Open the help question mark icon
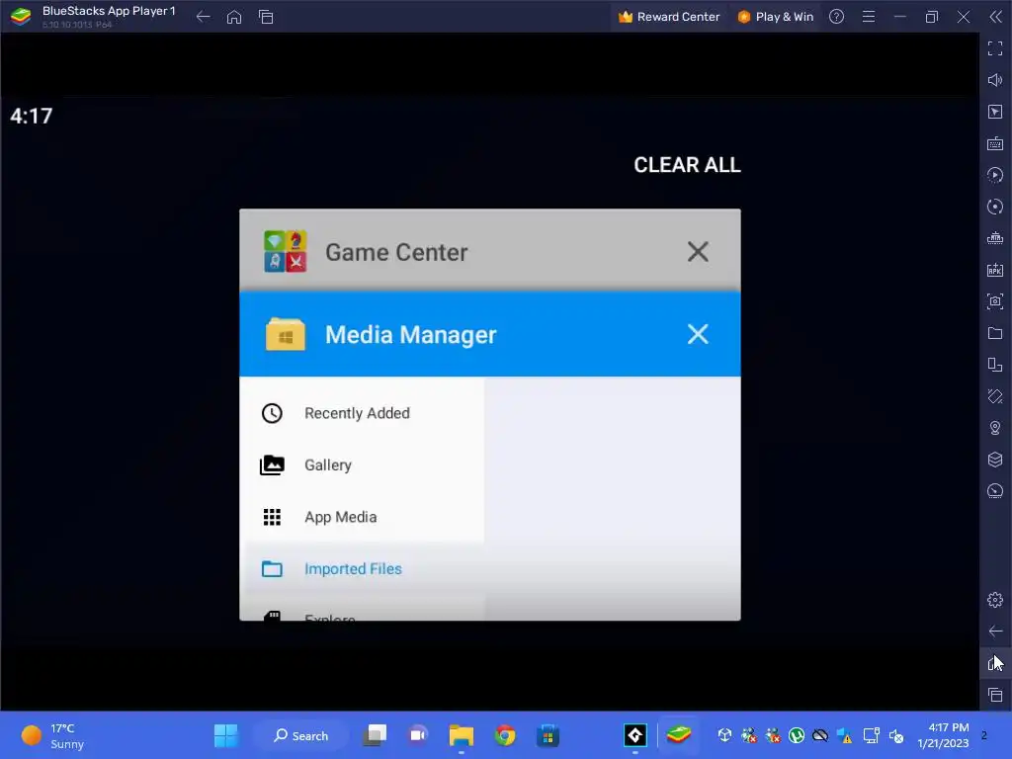The height and width of the screenshot is (759, 1012). [836, 17]
